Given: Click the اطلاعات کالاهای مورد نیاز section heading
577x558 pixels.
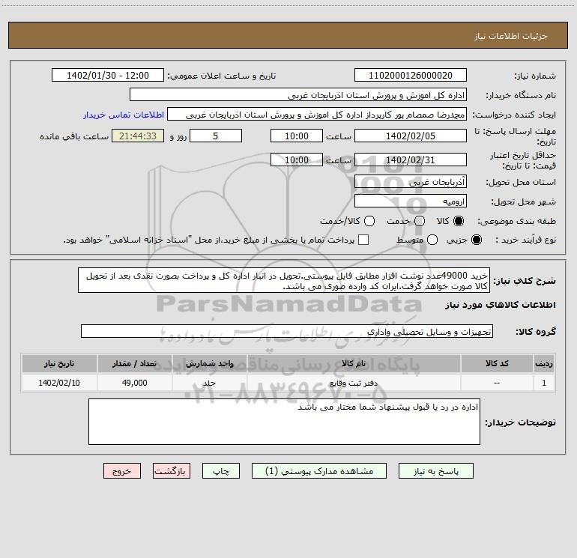Looking at the screenshot, I should (x=501, y=305).
